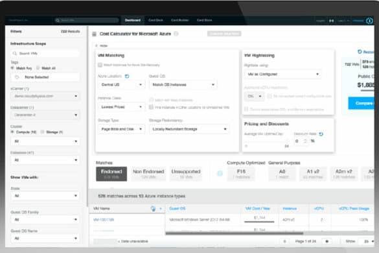Toggle the bottom checkbox in VM Rightsizing panel
The image size is (379, 253).
(246, 110)
